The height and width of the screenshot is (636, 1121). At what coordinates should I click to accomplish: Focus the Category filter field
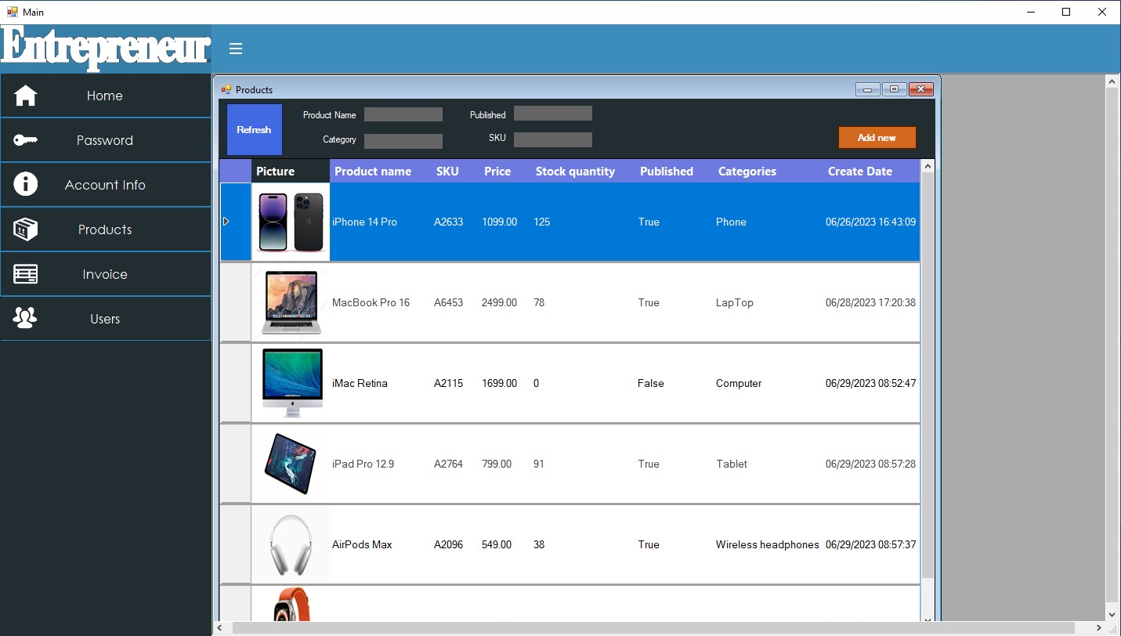click(x=403, y=141)
